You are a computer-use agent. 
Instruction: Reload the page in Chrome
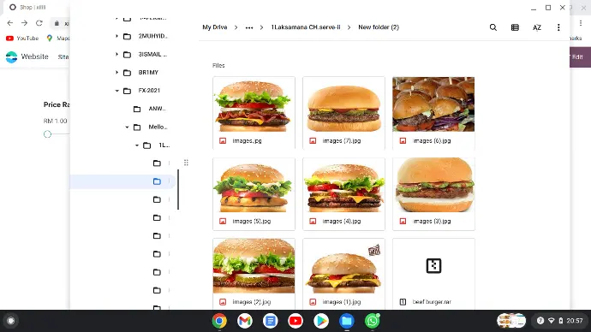pyautogui.click(x=39, y=23)
